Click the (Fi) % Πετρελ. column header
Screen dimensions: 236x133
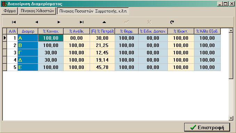(102, 31)
